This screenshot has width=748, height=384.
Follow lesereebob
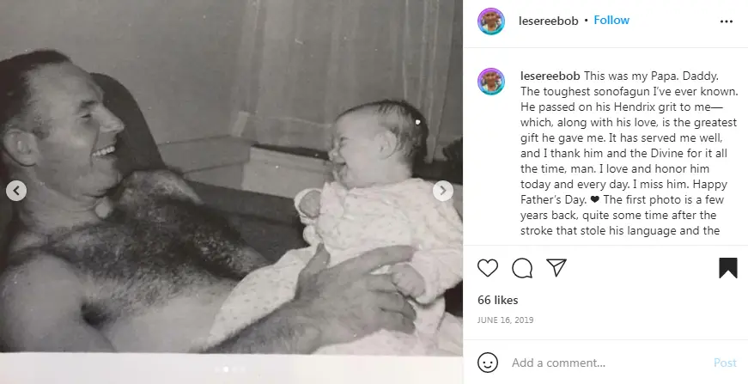click(611, 21)
